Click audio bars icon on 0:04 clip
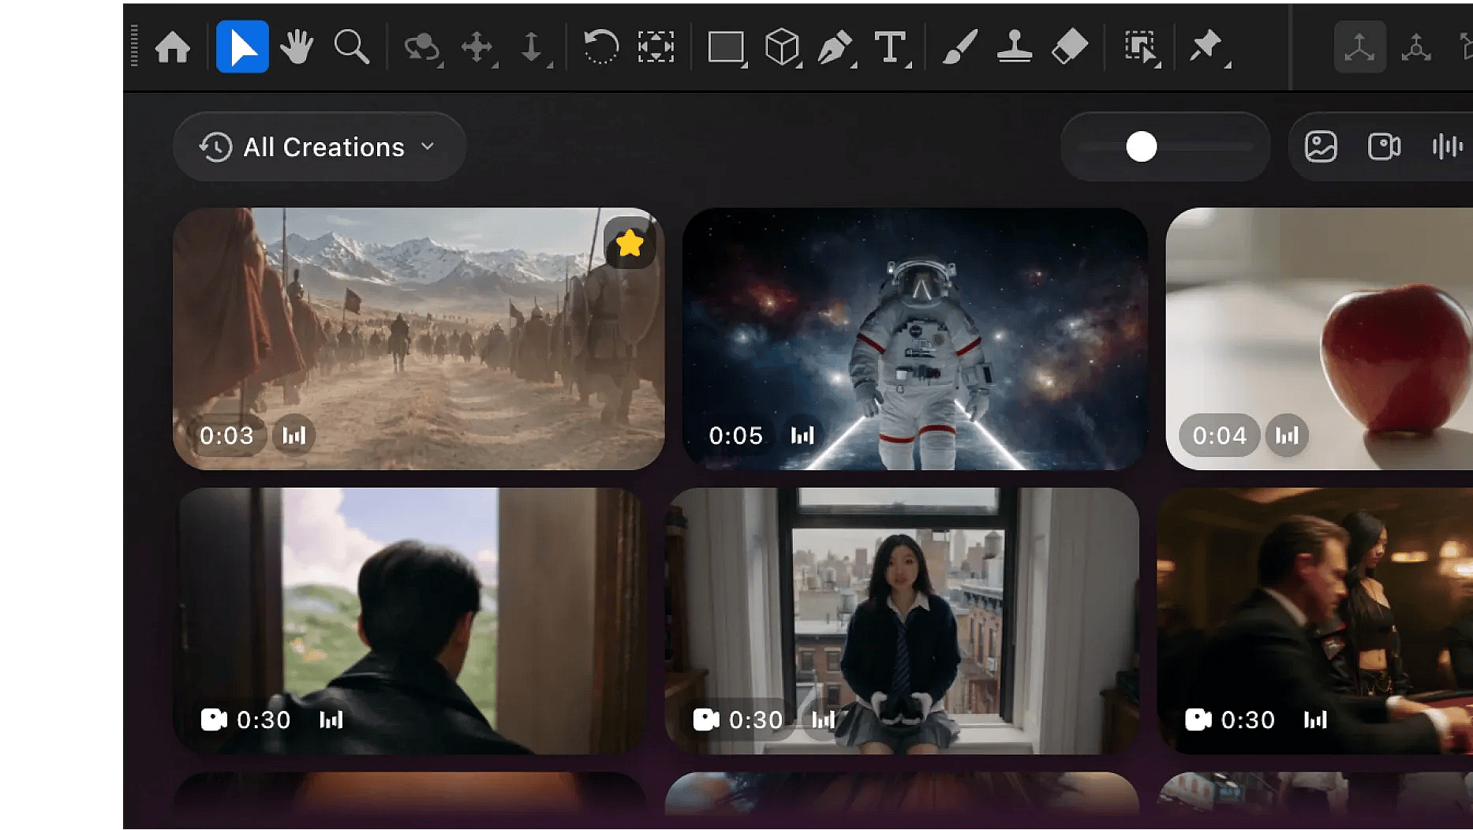This screenshot has width=1473, height=830. (x=1287, y=436)
